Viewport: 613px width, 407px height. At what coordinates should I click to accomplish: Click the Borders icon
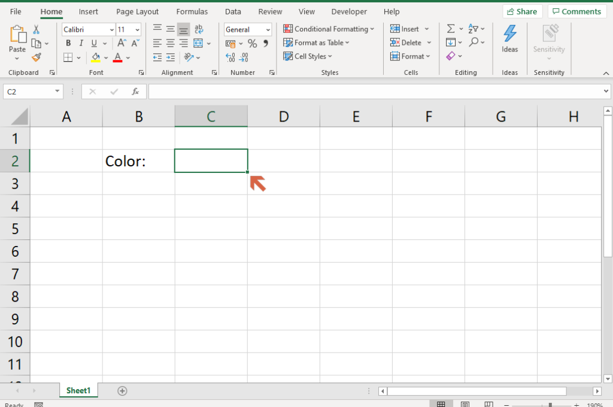point(68,57)
